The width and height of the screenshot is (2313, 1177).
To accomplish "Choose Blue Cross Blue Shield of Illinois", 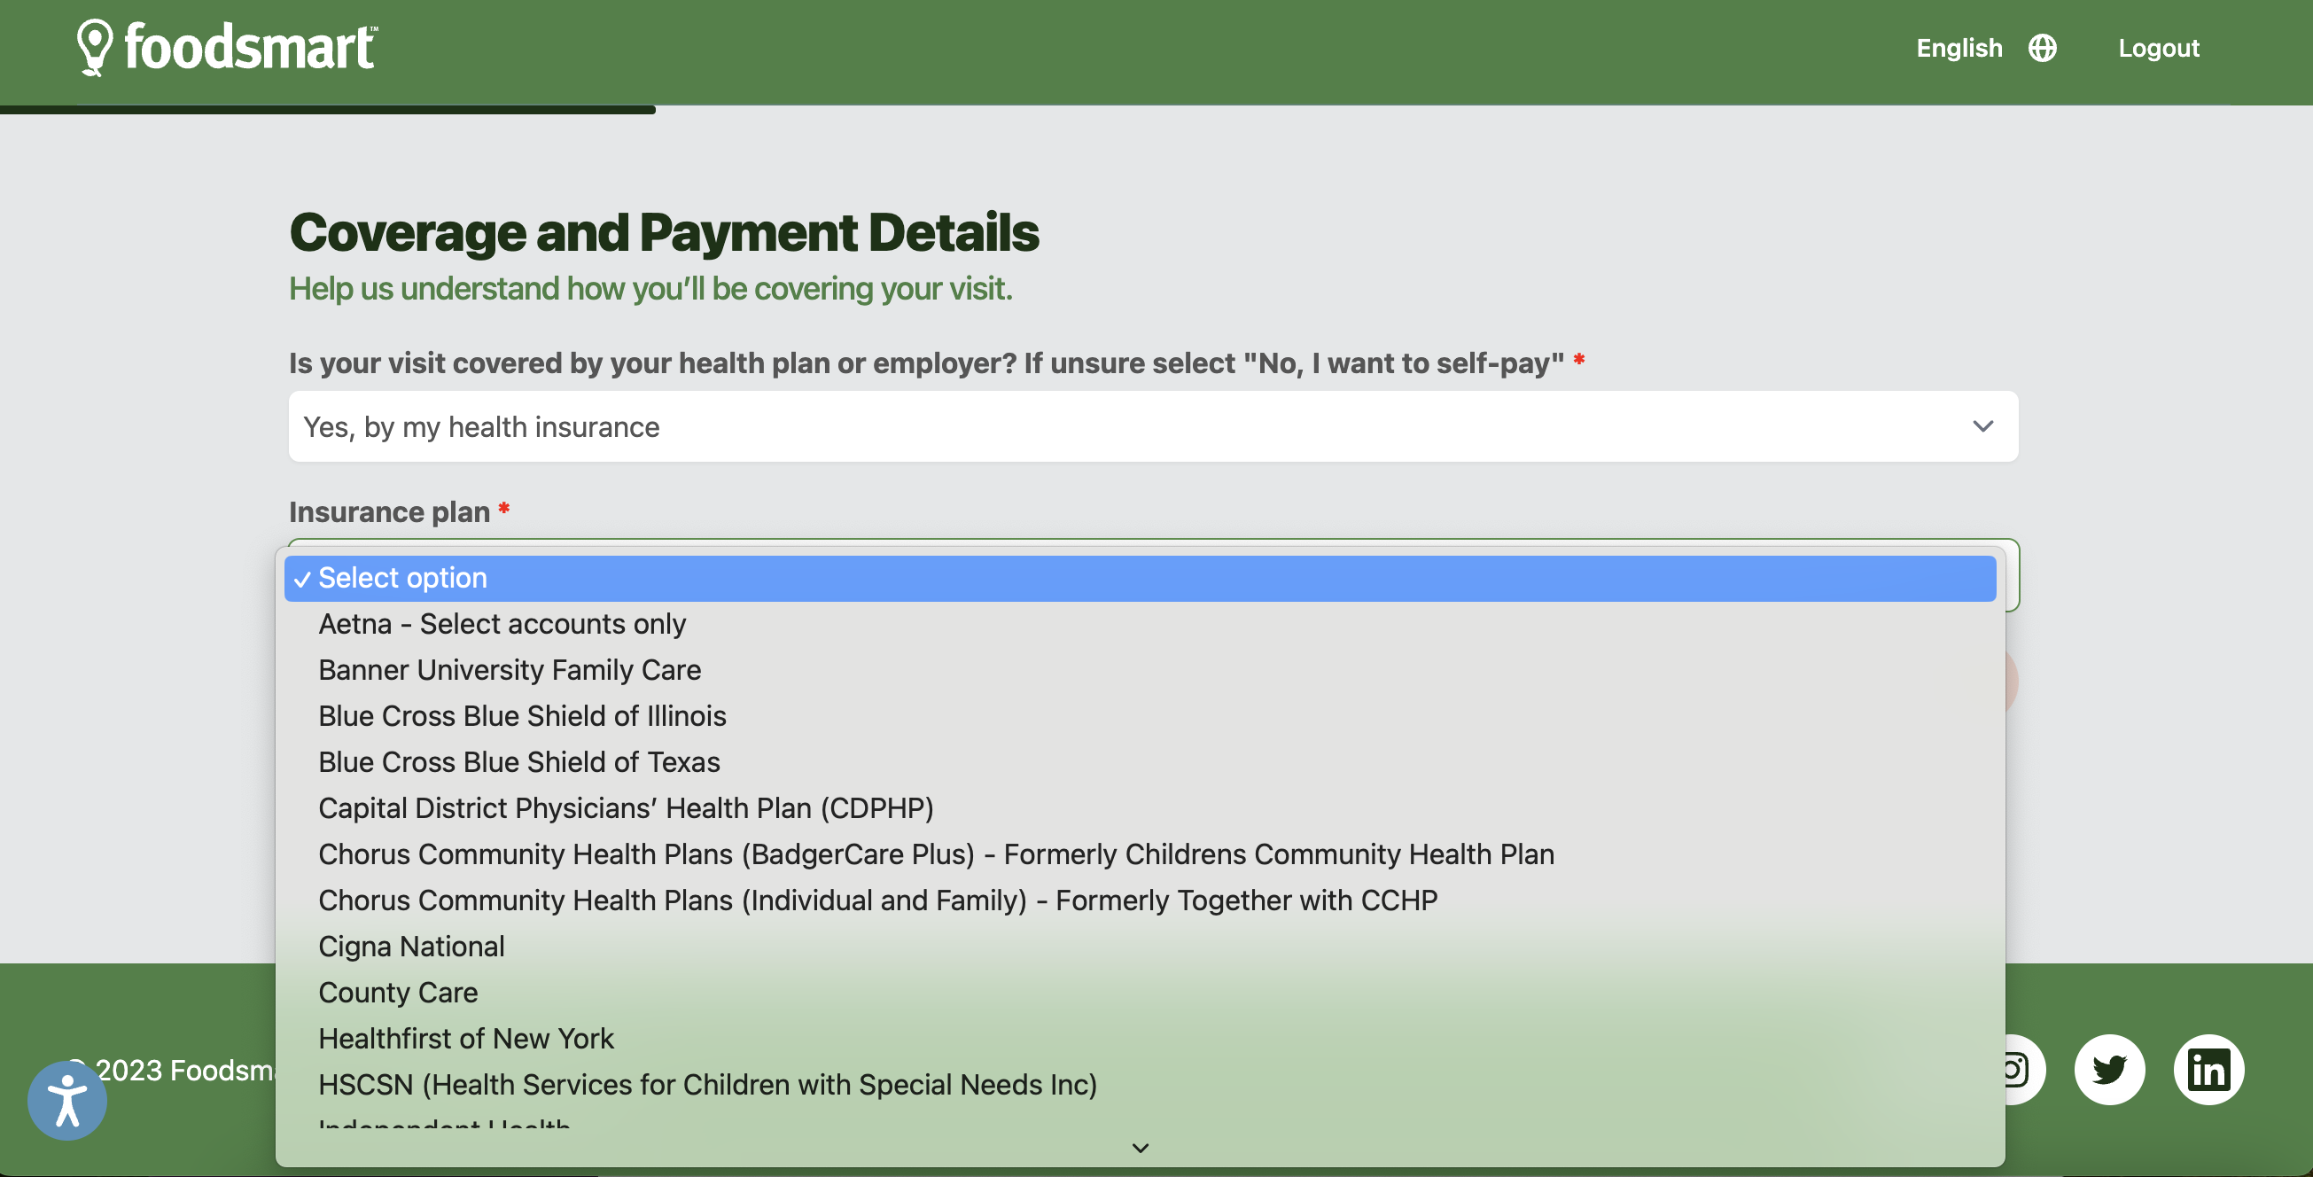I will [1140, 715].
